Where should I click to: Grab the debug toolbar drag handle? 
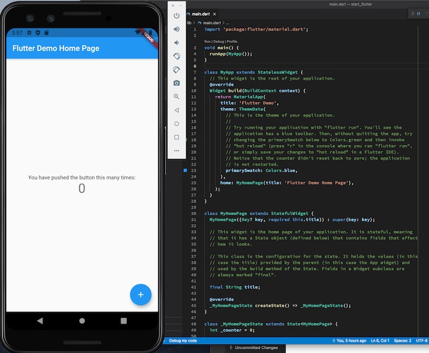pyautogui.click(x=412, y=14)
